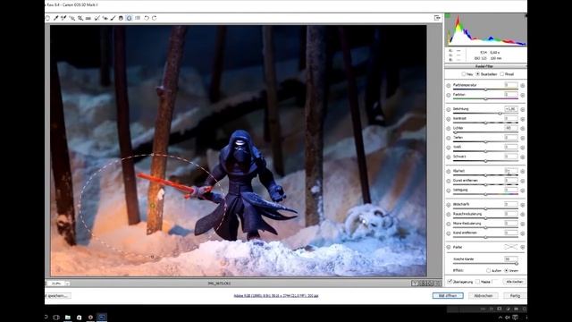Rotate image counterclockwise
Screen dimensions: 572x322
pos(147,18)
